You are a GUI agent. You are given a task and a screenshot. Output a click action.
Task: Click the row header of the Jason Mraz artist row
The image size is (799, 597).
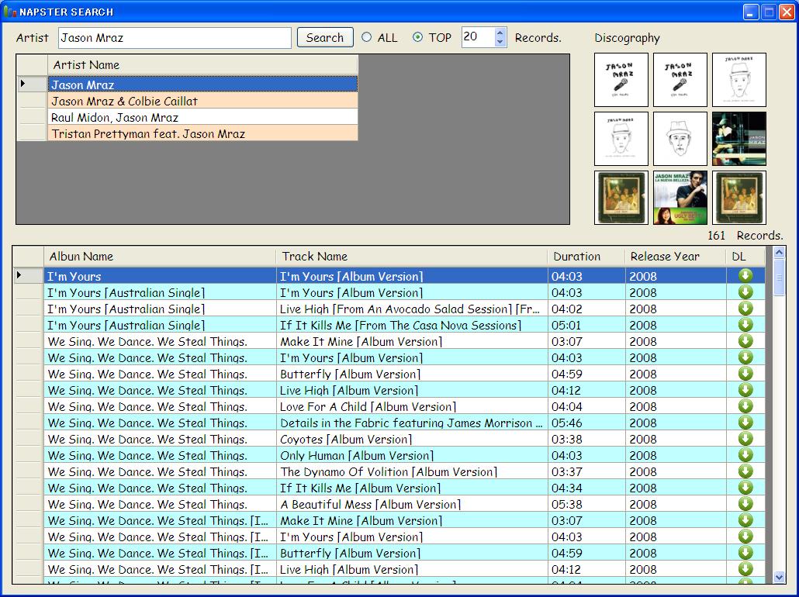coord(32,84)
